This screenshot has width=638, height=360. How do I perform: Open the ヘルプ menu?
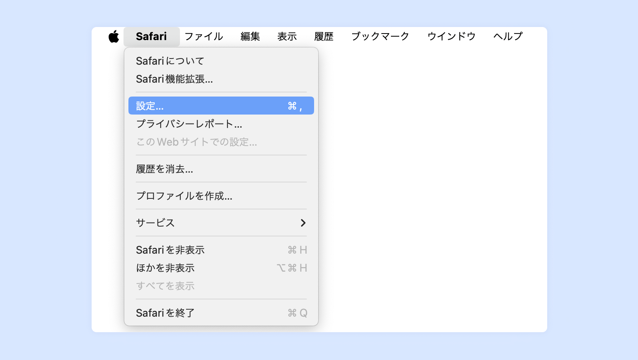point(508,36)
